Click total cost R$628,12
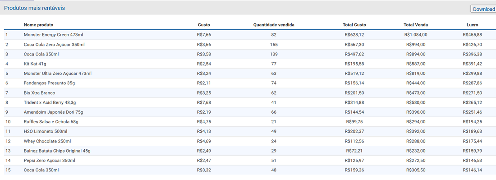This screenshot has height=180, width=496. pyautogui.click(x=354, y=35)
